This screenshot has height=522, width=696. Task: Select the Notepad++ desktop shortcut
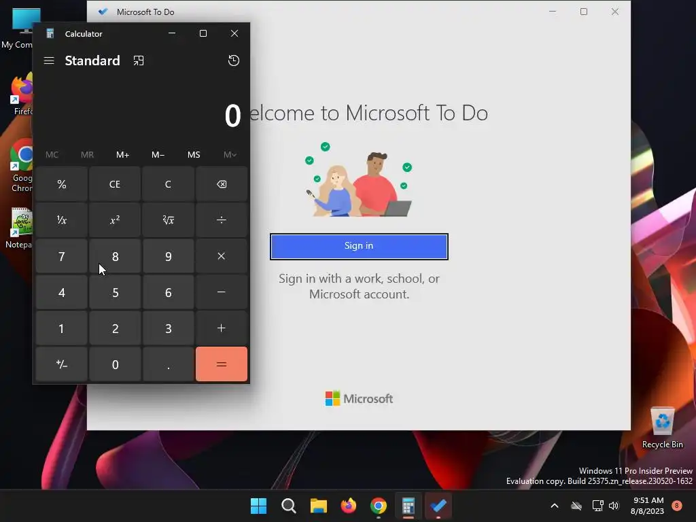pos(20,227)
